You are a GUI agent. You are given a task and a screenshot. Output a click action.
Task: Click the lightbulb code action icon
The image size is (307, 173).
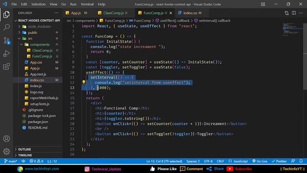pos(83,82)
